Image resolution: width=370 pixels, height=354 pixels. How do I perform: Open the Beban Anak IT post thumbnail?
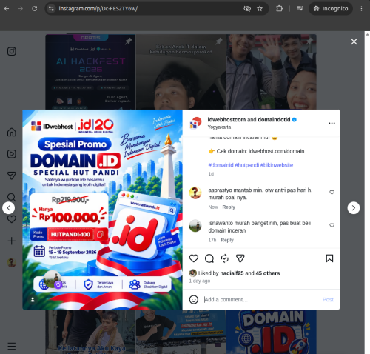pyautogui.click(x=181, y=72)
